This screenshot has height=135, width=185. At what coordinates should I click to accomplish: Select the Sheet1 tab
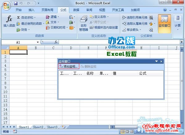(x=24, y=127)
